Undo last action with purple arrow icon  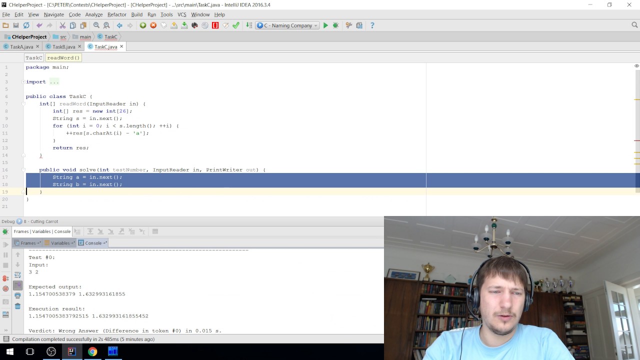39,25
